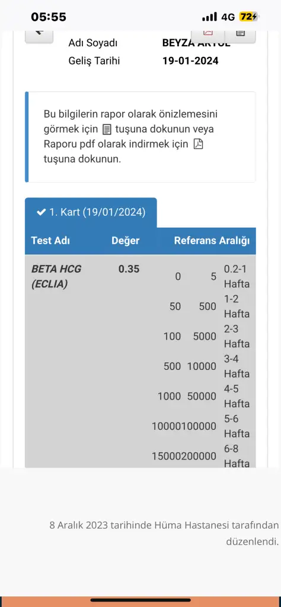Tap the battery indicator

pos(248,17)
